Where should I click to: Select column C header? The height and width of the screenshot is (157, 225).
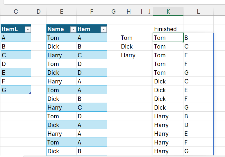[x=16, y=11]
